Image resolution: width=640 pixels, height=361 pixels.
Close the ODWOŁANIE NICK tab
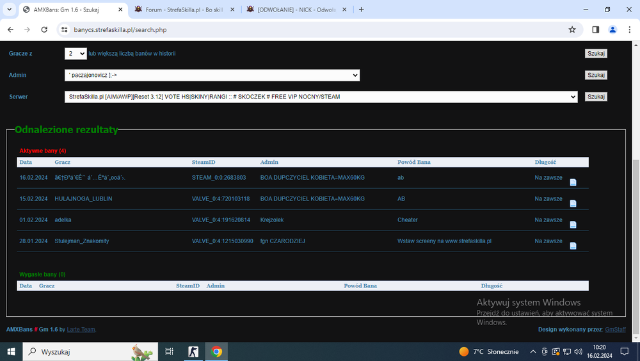coord(344,10)
